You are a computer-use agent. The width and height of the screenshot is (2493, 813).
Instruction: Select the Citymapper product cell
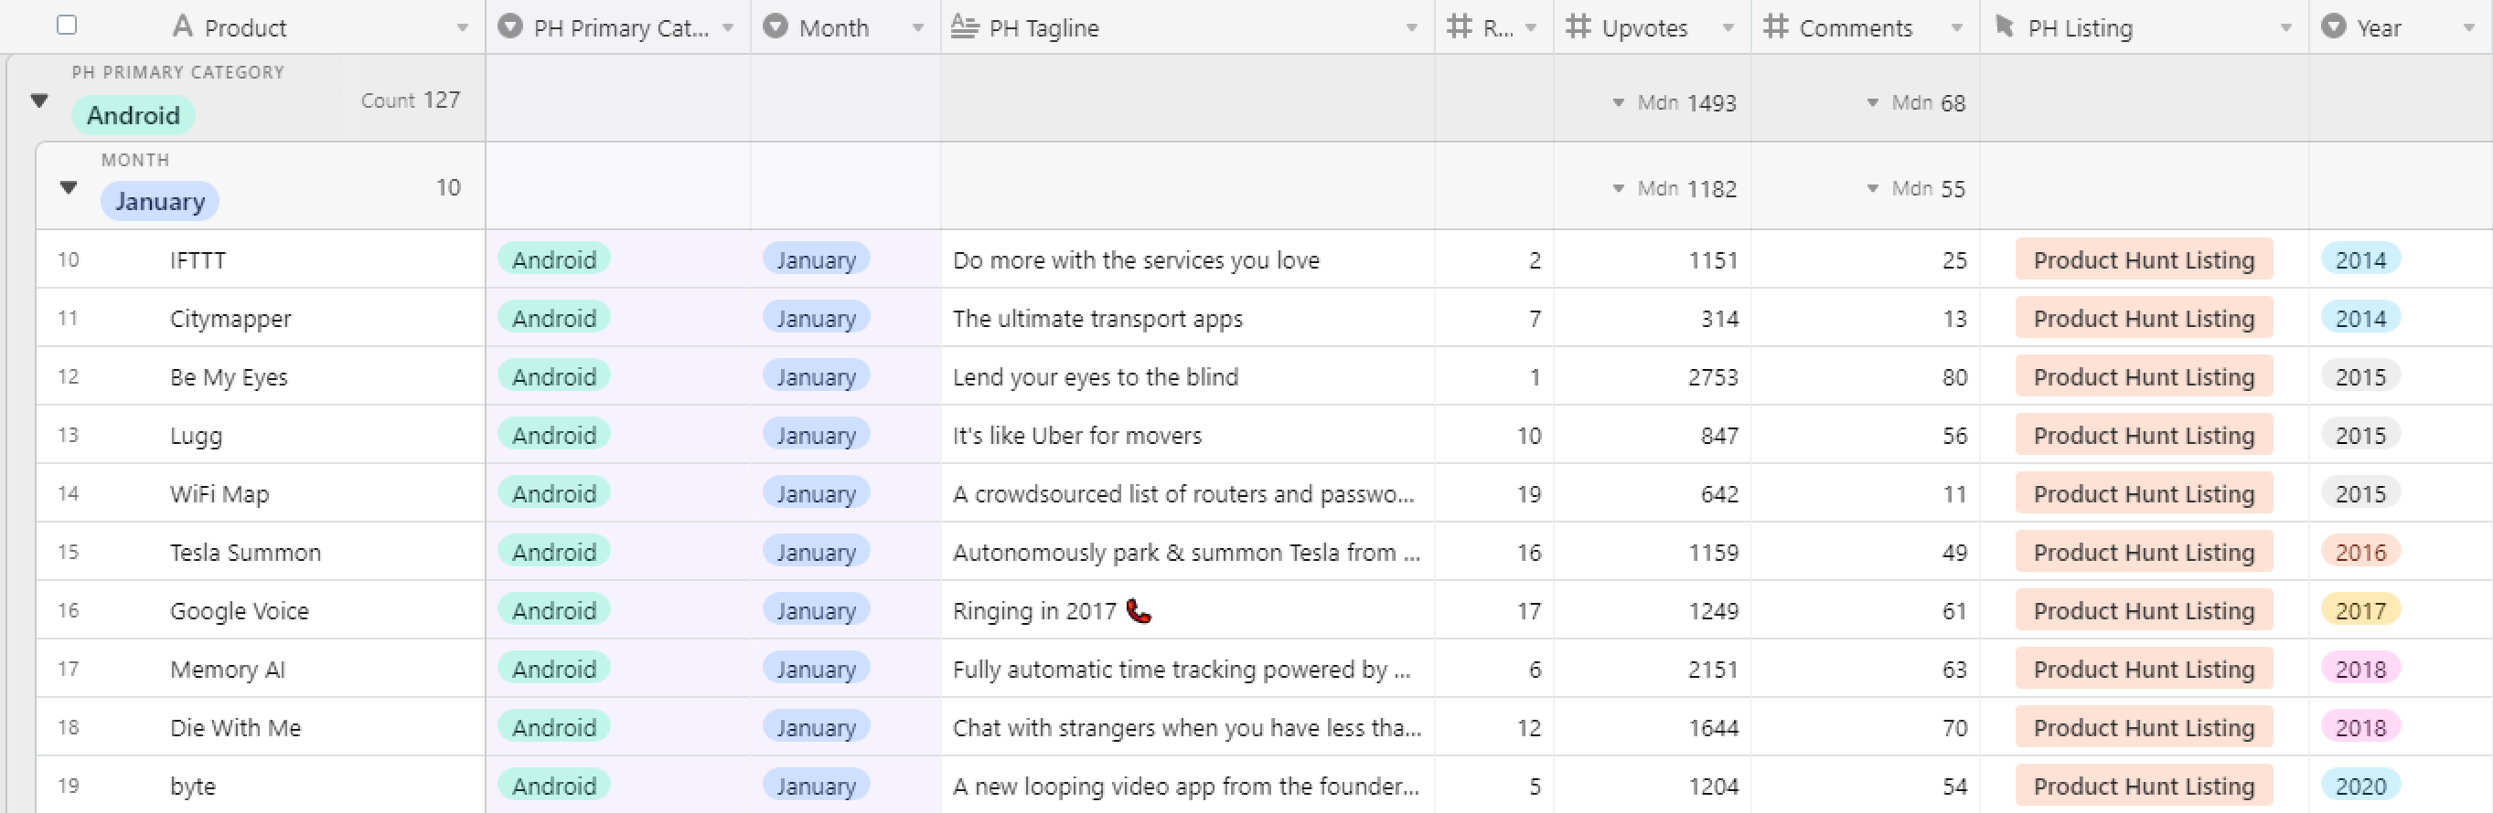(x=261, y=318)
